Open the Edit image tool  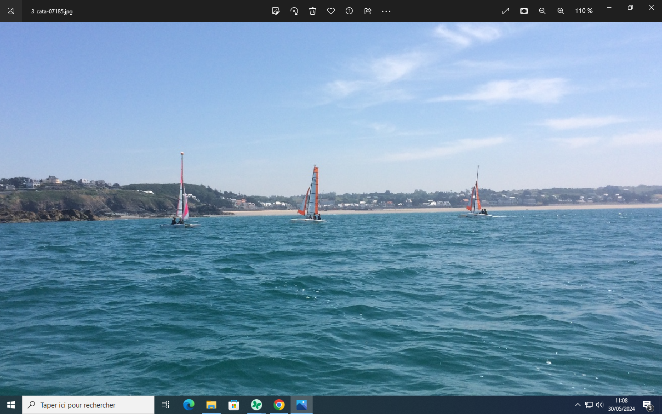[276, 11]
